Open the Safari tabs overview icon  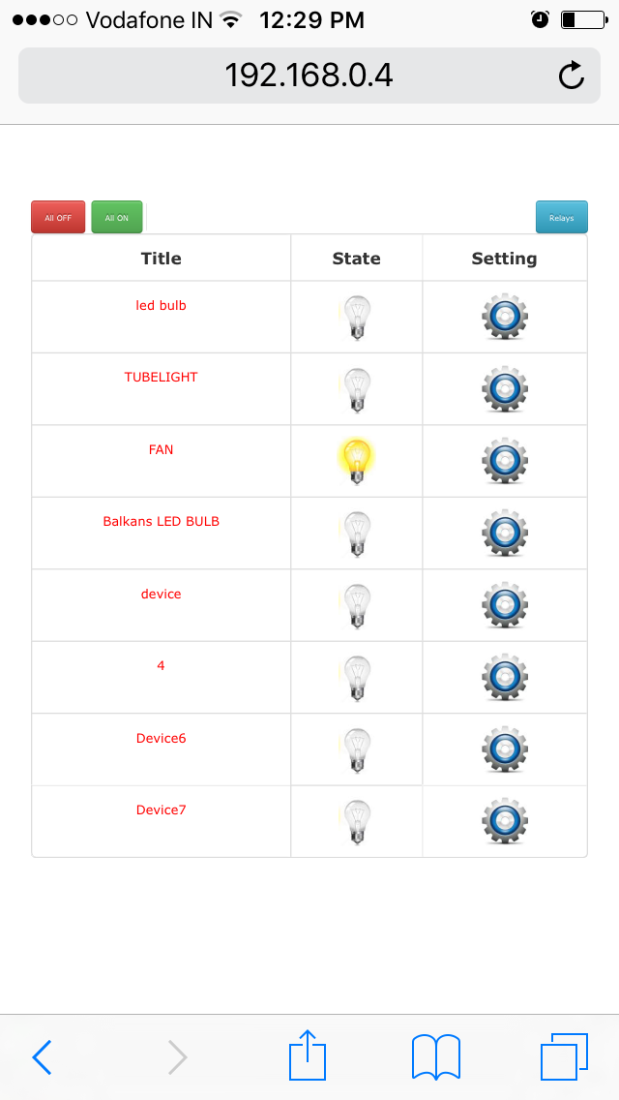click(564, 1056)
